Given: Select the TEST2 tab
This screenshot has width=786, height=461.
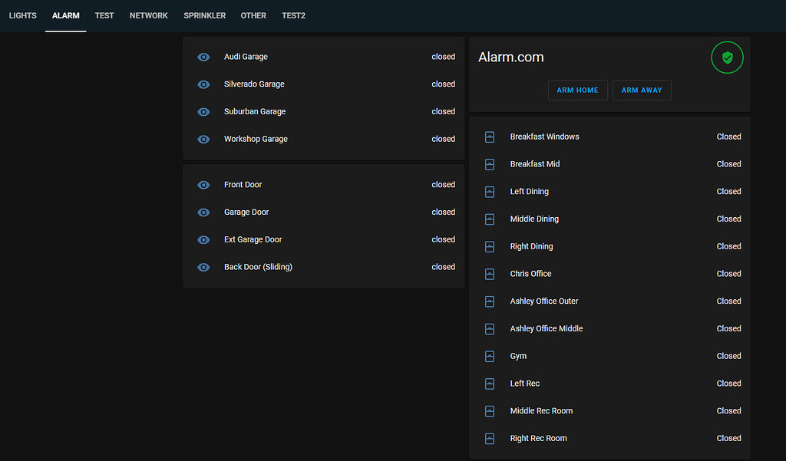Looking at the screenshot, I should (x=293, y=15).
